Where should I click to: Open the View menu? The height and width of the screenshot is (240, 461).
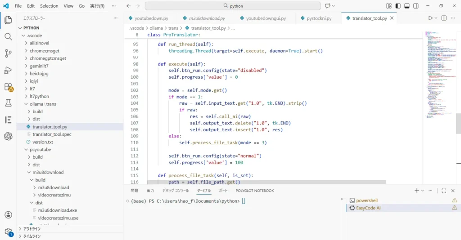68,6
